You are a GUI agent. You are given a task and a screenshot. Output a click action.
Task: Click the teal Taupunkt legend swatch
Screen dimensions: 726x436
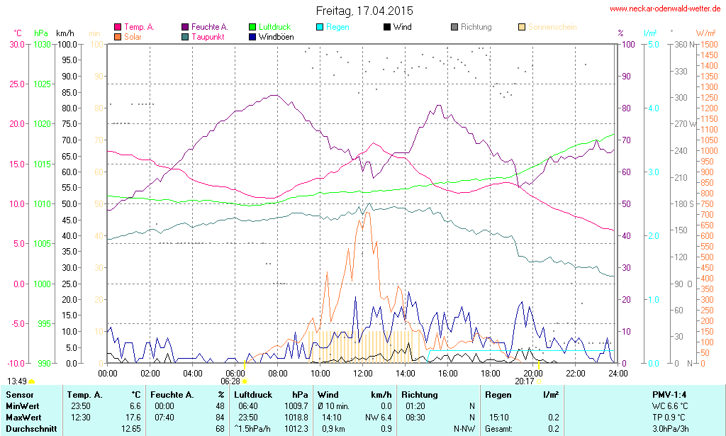(x=184, y=36)
